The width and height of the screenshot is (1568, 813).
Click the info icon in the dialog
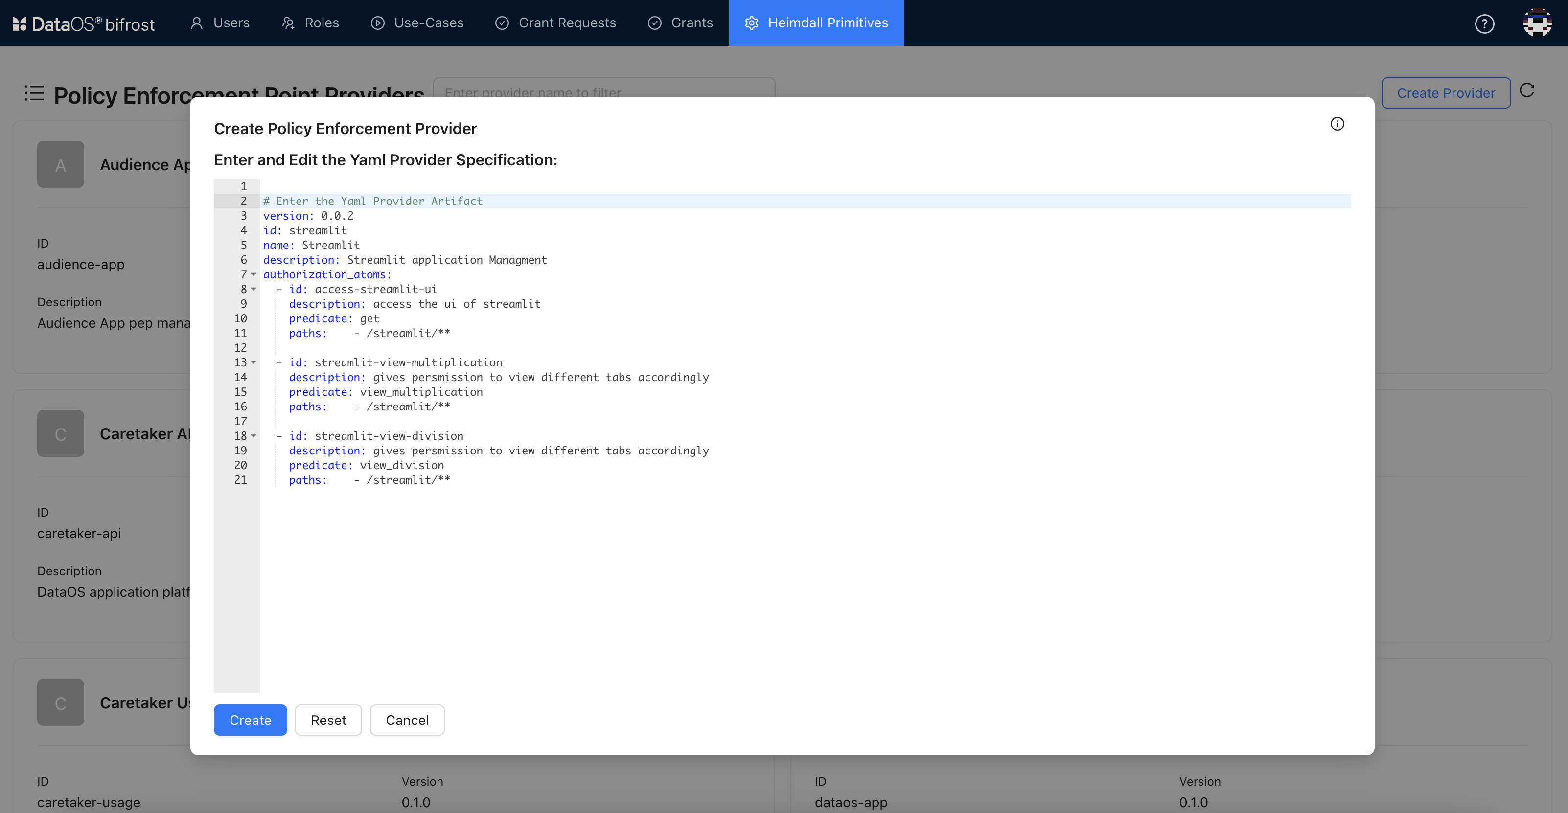pyautogui.click(x=1337, y=124)
